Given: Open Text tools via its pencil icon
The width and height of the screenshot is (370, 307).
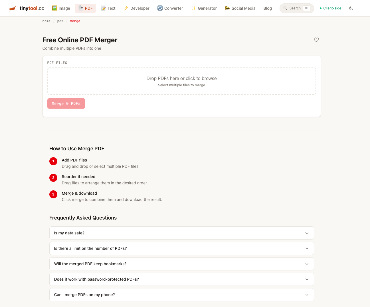Looking at the screenshot, I should [104, 8].
